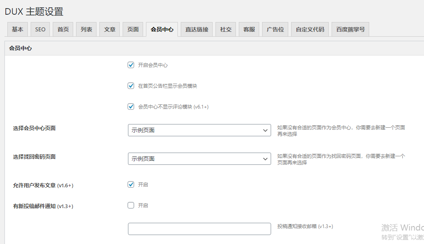Image resolution: width=424 pixels, height=244 pixels.
Task: Switch to the 基本 tab
Action: 17,29
